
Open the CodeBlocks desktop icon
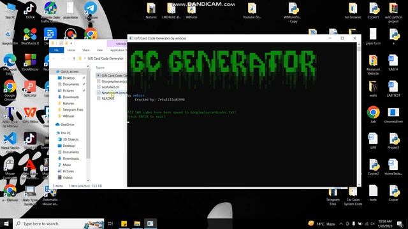pos(30,62)
